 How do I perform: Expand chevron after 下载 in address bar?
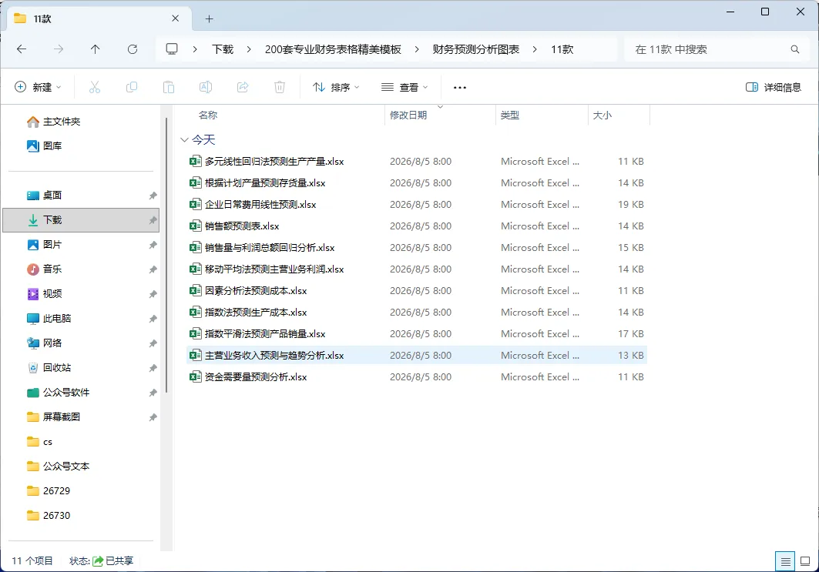point(249,49)
